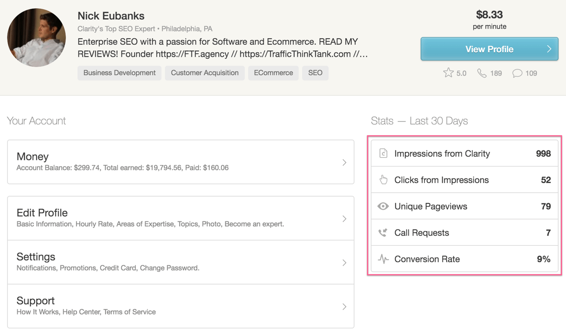Image resolution: width=566 pixels, height=334 pixels.
Task: Open the Settings section title
Action: click(x=36, y=257)
